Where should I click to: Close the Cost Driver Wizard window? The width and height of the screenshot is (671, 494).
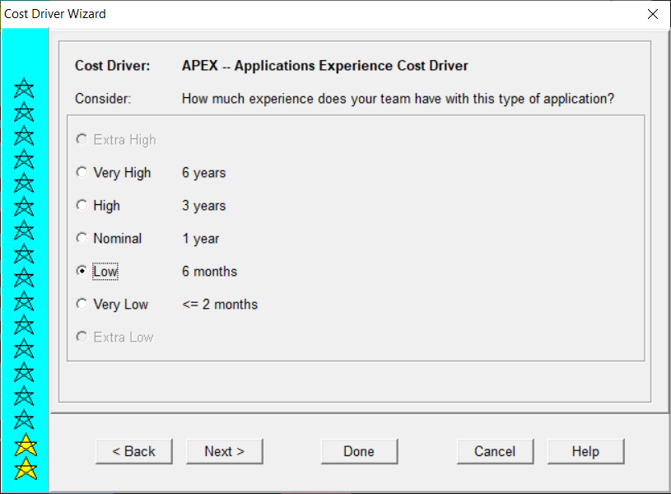[x=653, y=14]
